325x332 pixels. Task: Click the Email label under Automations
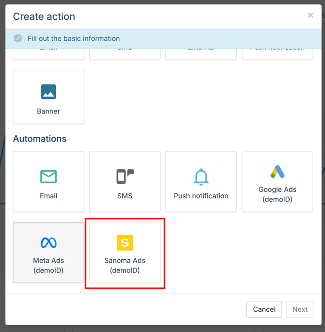49,196
